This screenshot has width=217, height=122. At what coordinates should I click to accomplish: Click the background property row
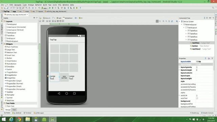[x=196, y=101]
